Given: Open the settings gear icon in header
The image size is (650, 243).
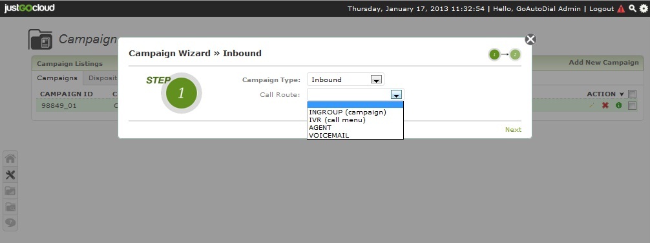Looking at the screenshot, I should pyautogui.click(x=644, y=8).
